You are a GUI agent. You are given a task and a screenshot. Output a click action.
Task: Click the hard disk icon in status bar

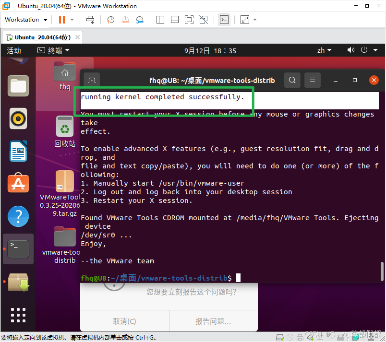[x=279, y=337]
